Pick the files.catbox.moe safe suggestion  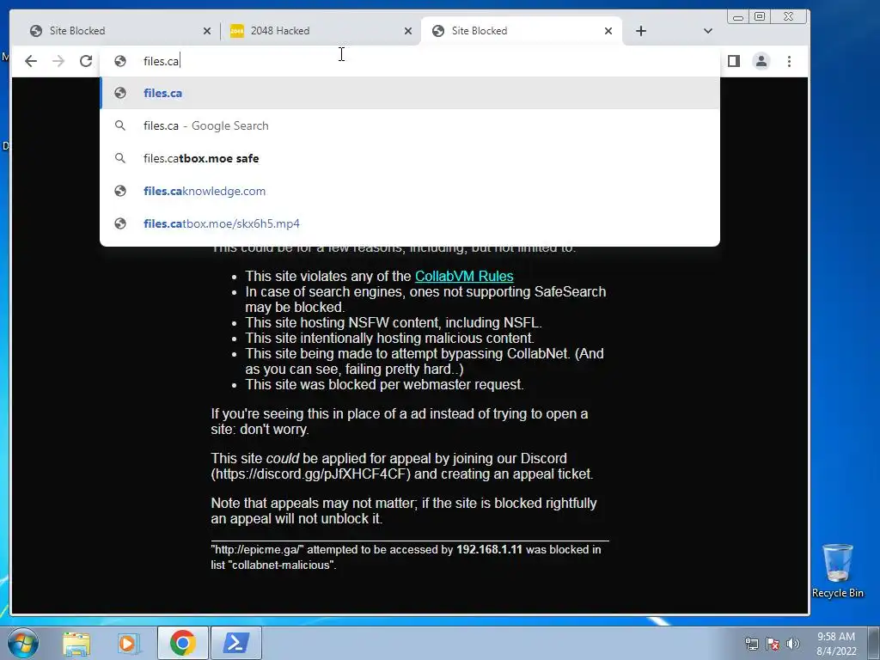(x=410, y=158)
